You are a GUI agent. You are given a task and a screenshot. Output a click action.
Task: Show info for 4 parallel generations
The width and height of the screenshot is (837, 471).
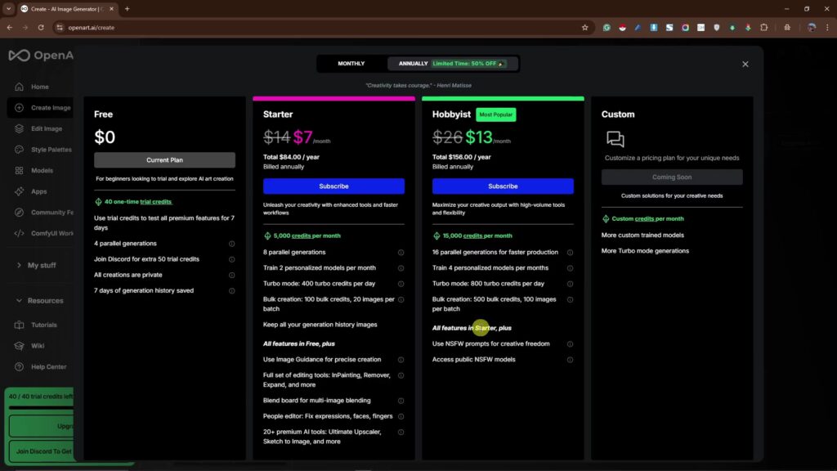231,244
